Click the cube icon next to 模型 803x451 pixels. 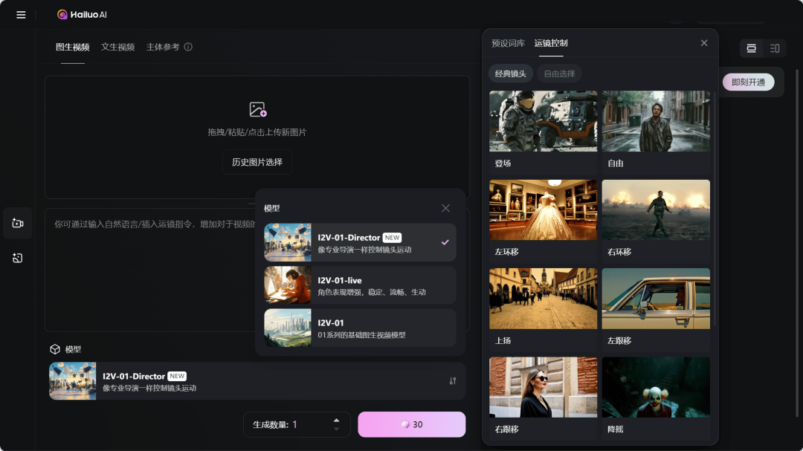[55, 349]
